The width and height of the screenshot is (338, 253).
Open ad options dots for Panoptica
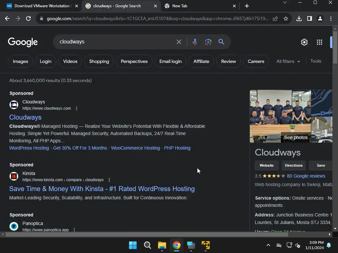click(x=74, y=230)
